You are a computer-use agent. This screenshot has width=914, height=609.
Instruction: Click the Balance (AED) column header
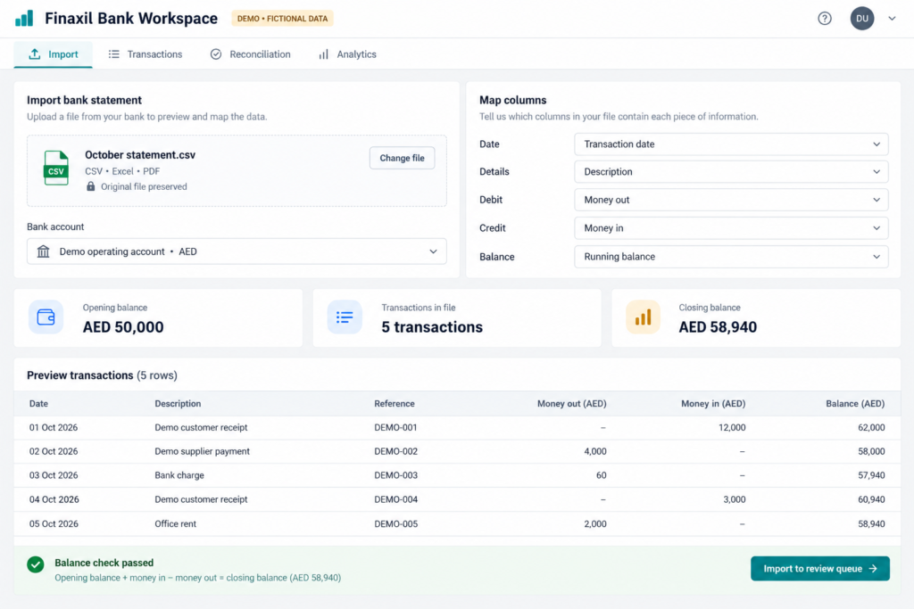855,404
